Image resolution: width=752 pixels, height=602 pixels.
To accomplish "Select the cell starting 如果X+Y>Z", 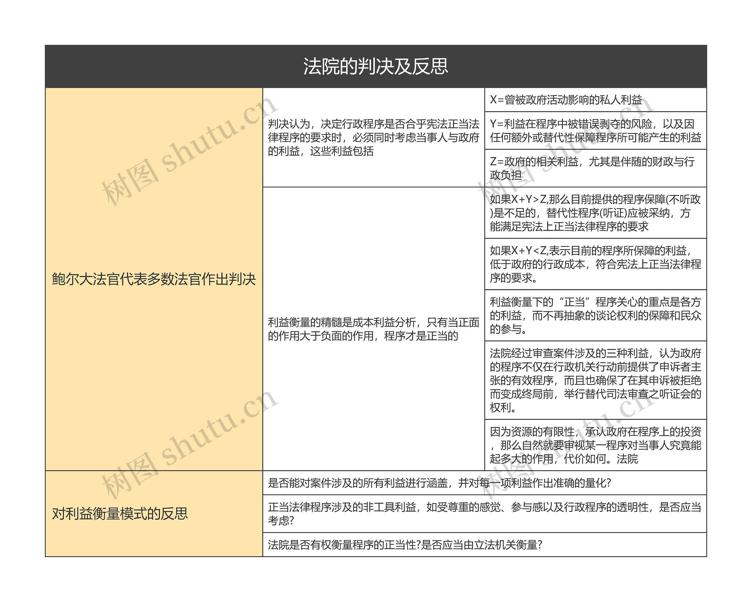I will [x=595, y=213].
